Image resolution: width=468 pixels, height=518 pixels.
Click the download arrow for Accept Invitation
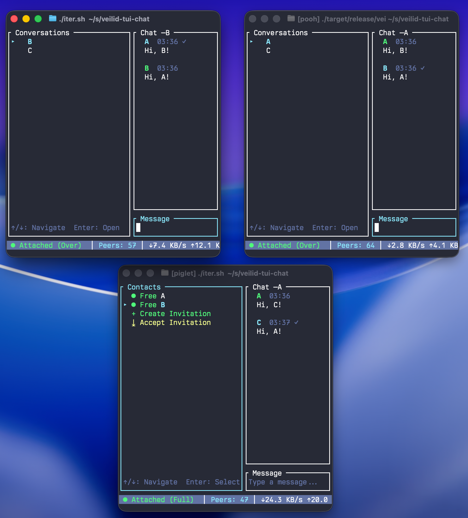click(134, 323)
